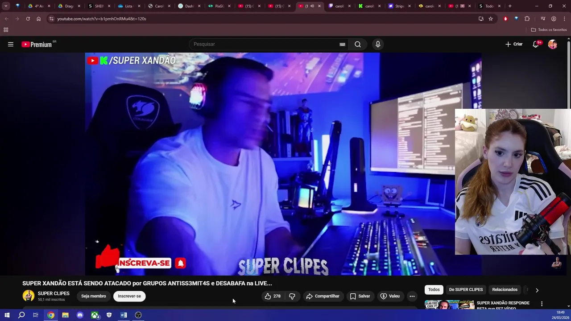Screen dimensions: 571x321
Task: Open options for SUPER XANDÃO RESPONDE video
Action: click(542, 304)
